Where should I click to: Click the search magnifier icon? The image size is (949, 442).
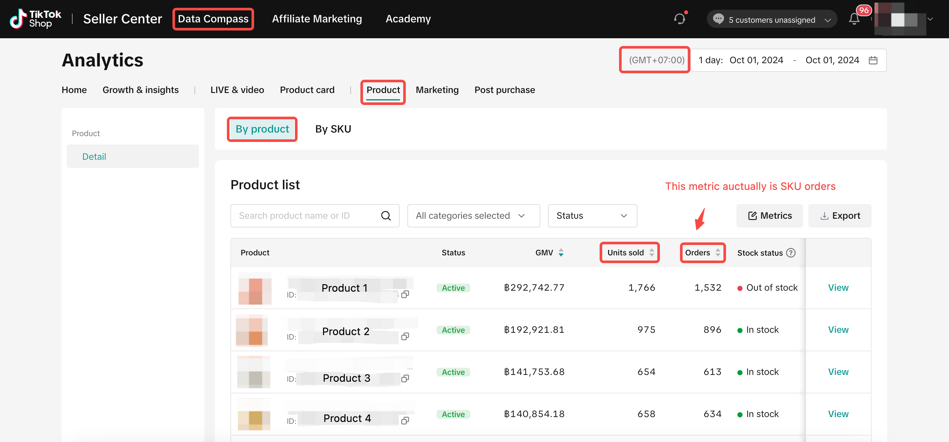click(x=386, y=216)
